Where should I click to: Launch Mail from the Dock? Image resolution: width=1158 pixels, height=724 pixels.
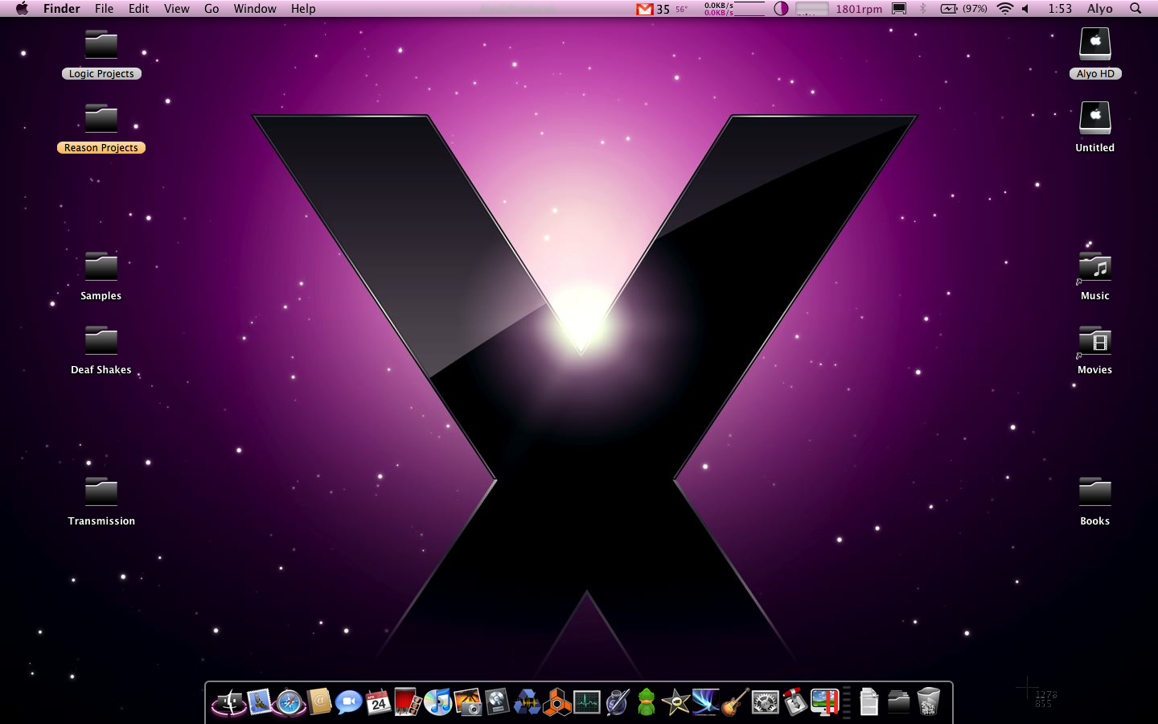(259, 702)
